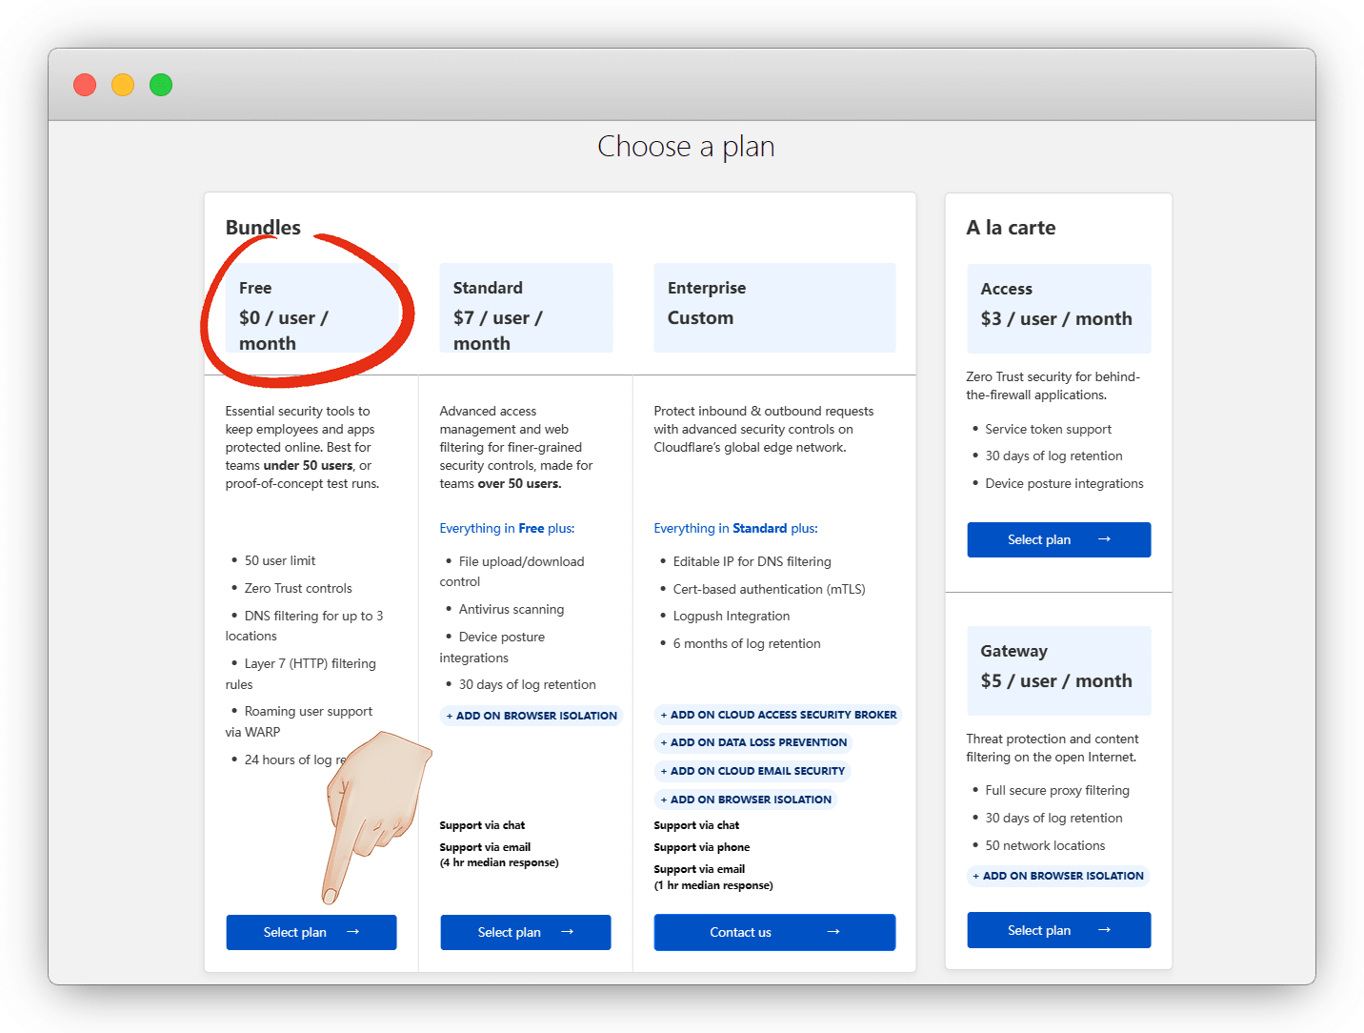The width and height of the screenshot is (1364, 1033).
Task: Expand Browser Isolation add-on in Enterprise plan
Action: click(746, 800)
